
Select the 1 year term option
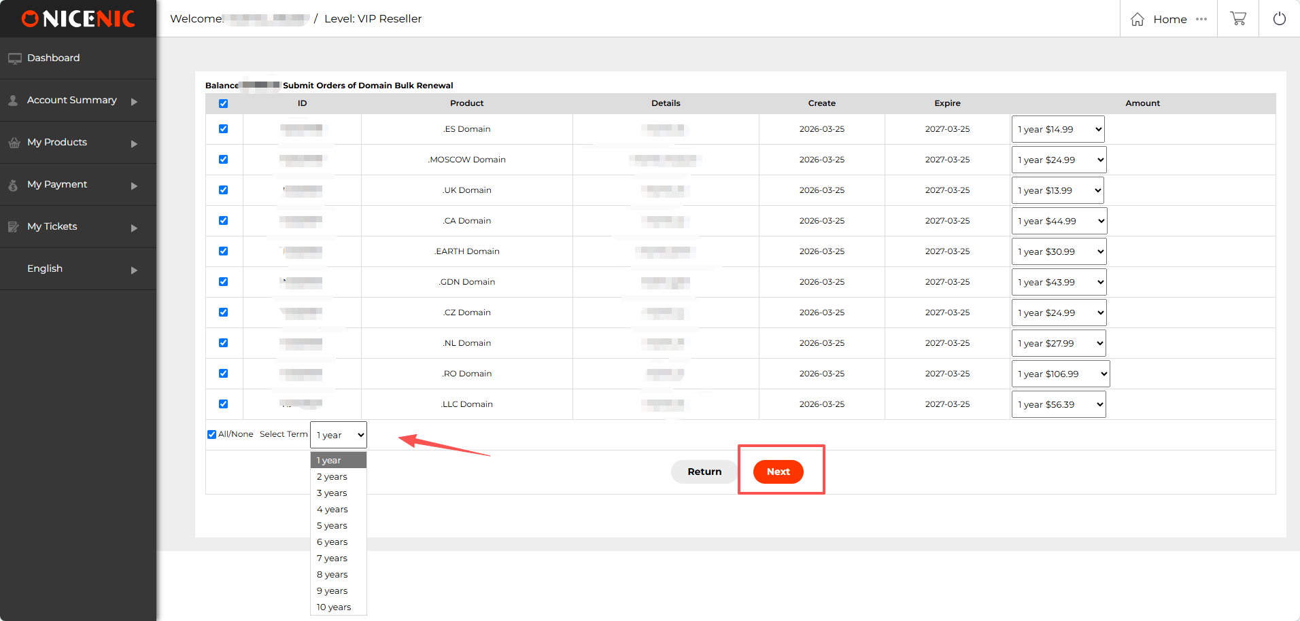(339, 461)
